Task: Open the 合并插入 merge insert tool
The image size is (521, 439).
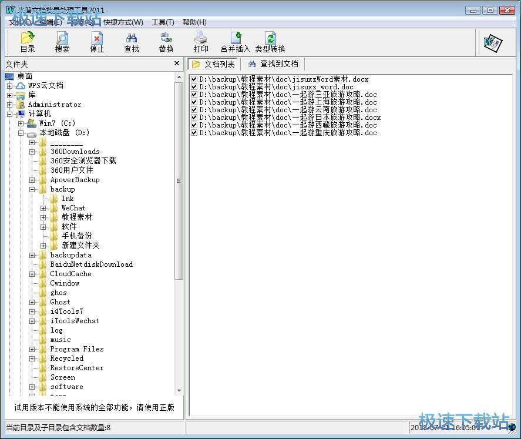Action: coord(234,41)
